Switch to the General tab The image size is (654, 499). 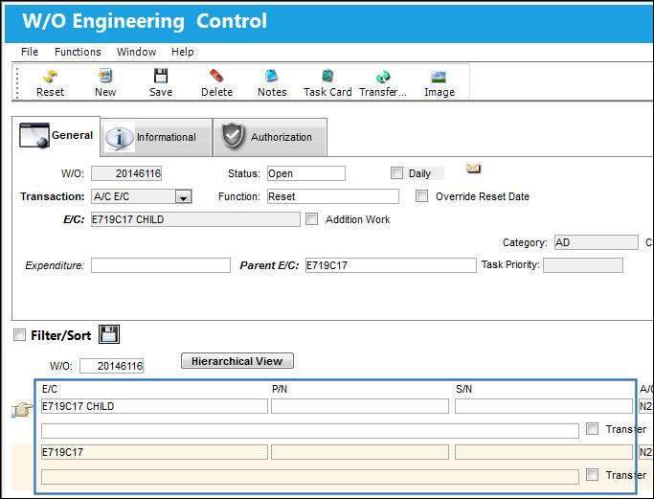56,136
